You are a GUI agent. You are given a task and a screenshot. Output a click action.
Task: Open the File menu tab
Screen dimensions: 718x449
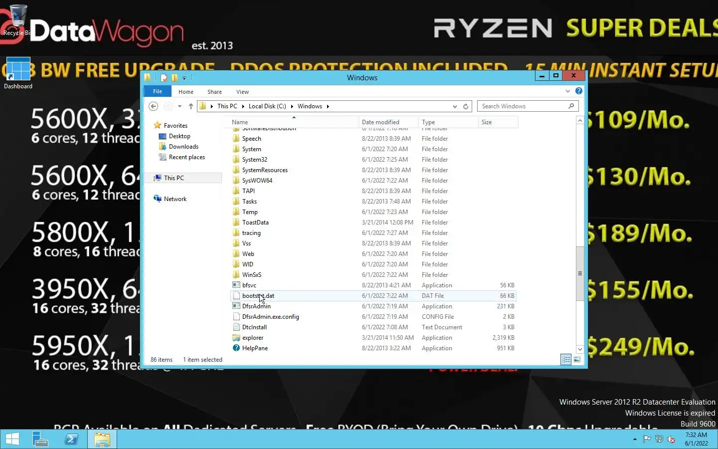tap(158, 91)
